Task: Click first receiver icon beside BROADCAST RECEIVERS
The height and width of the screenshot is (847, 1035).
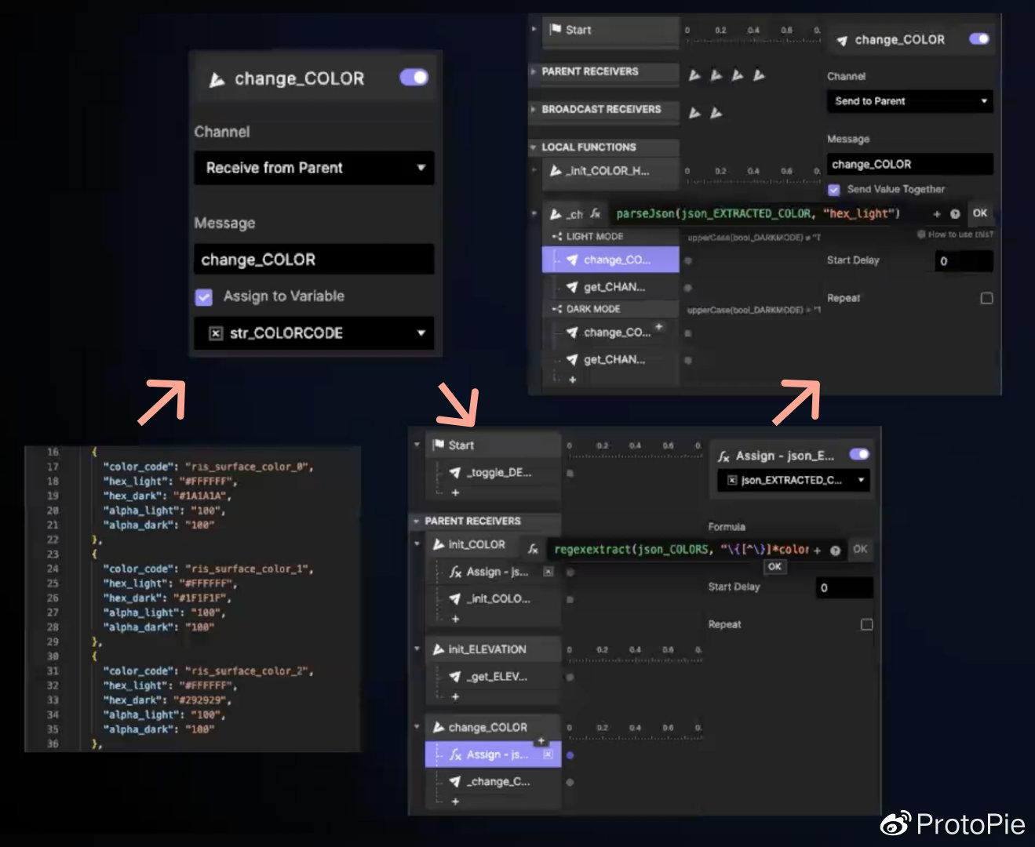Action: 694,113
